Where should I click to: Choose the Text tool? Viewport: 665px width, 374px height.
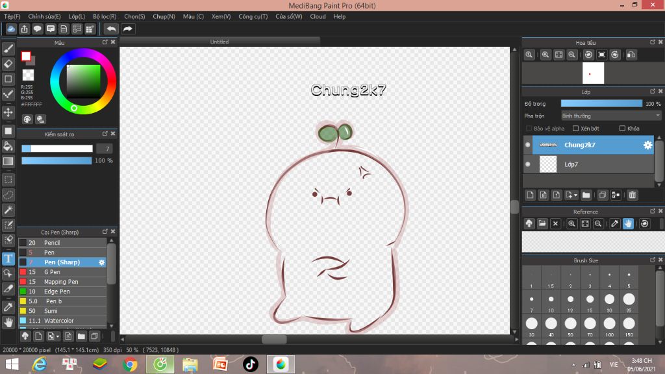pos(8,258)
